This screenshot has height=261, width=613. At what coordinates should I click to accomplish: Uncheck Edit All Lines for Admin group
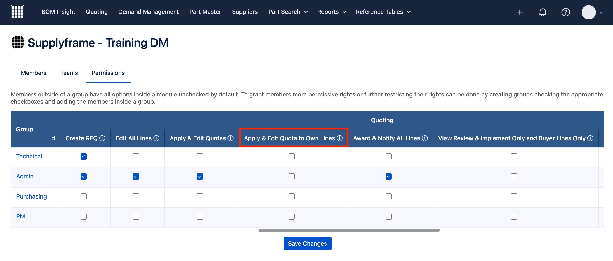coord(136,176)
